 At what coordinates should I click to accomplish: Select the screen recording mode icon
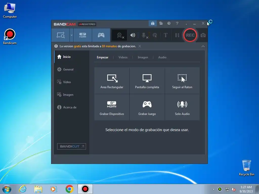tap(61, 35)
